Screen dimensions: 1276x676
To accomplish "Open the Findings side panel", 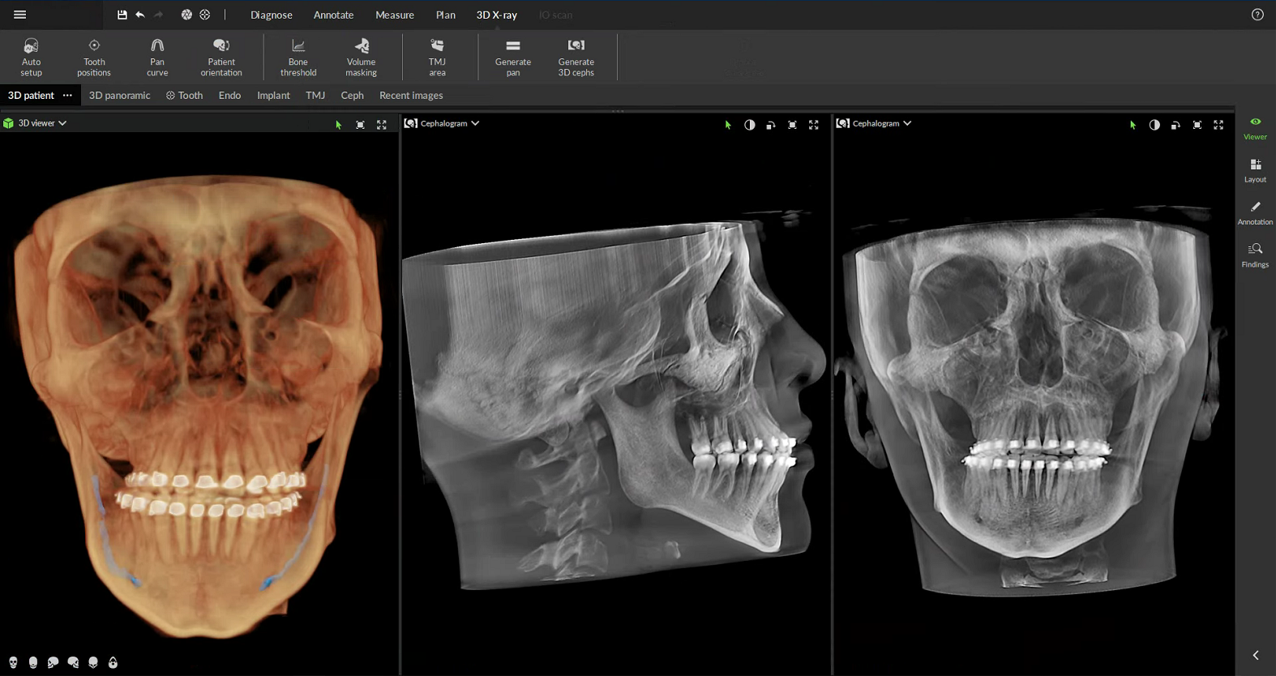I will coord(1255,256).
